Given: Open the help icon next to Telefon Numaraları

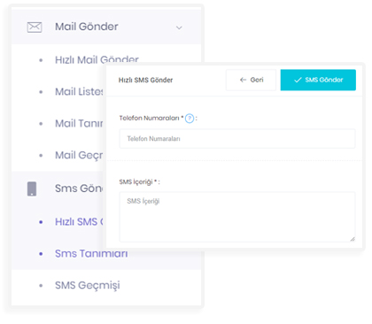Looking at the screenshot, I should point(190,119).
